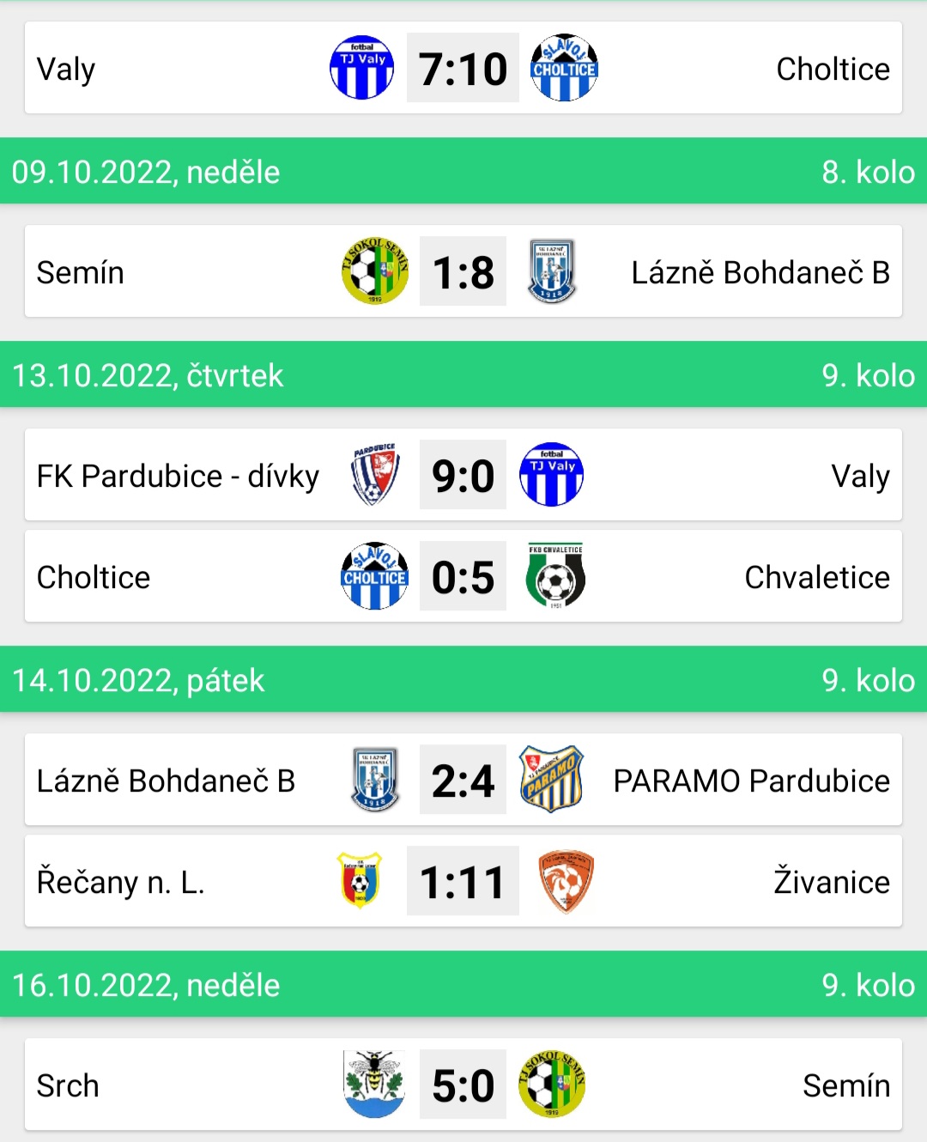This screenshot has width=927, height=1142.
Task: Tap the 14.10.2022 pátek round header
Action: [463, 679]
